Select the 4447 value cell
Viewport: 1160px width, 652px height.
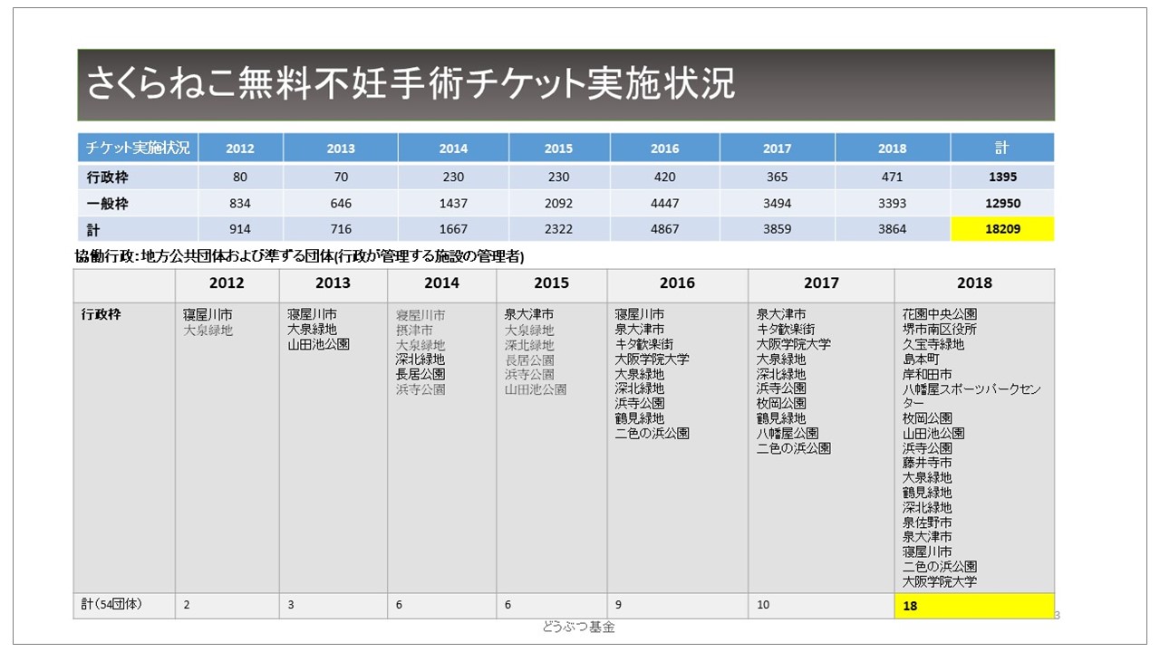[664, 204]
